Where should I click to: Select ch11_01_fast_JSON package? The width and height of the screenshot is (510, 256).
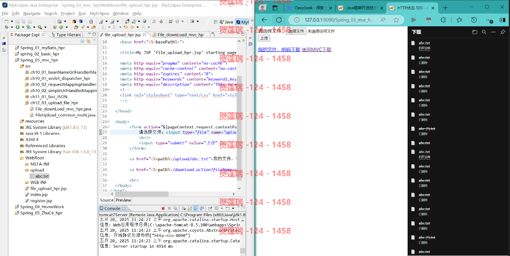[46, 96]
